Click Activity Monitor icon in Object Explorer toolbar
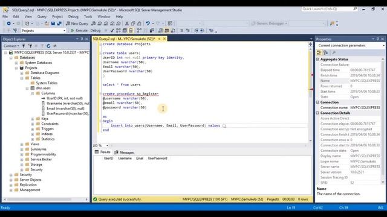 [55, 46]
